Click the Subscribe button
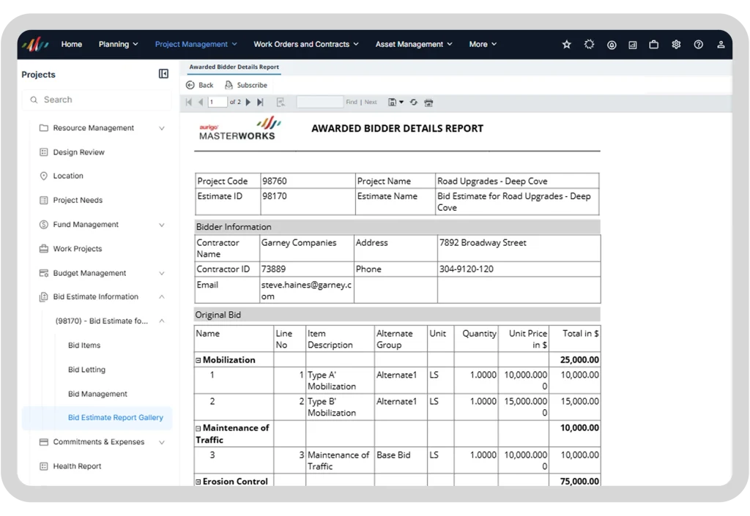The width and height of the screenshot is (750, 516). (x=246, y=85)
